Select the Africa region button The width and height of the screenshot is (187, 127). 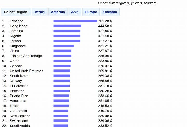[40, 12]
